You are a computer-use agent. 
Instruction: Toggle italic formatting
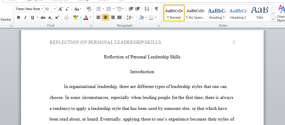[25, 17]
